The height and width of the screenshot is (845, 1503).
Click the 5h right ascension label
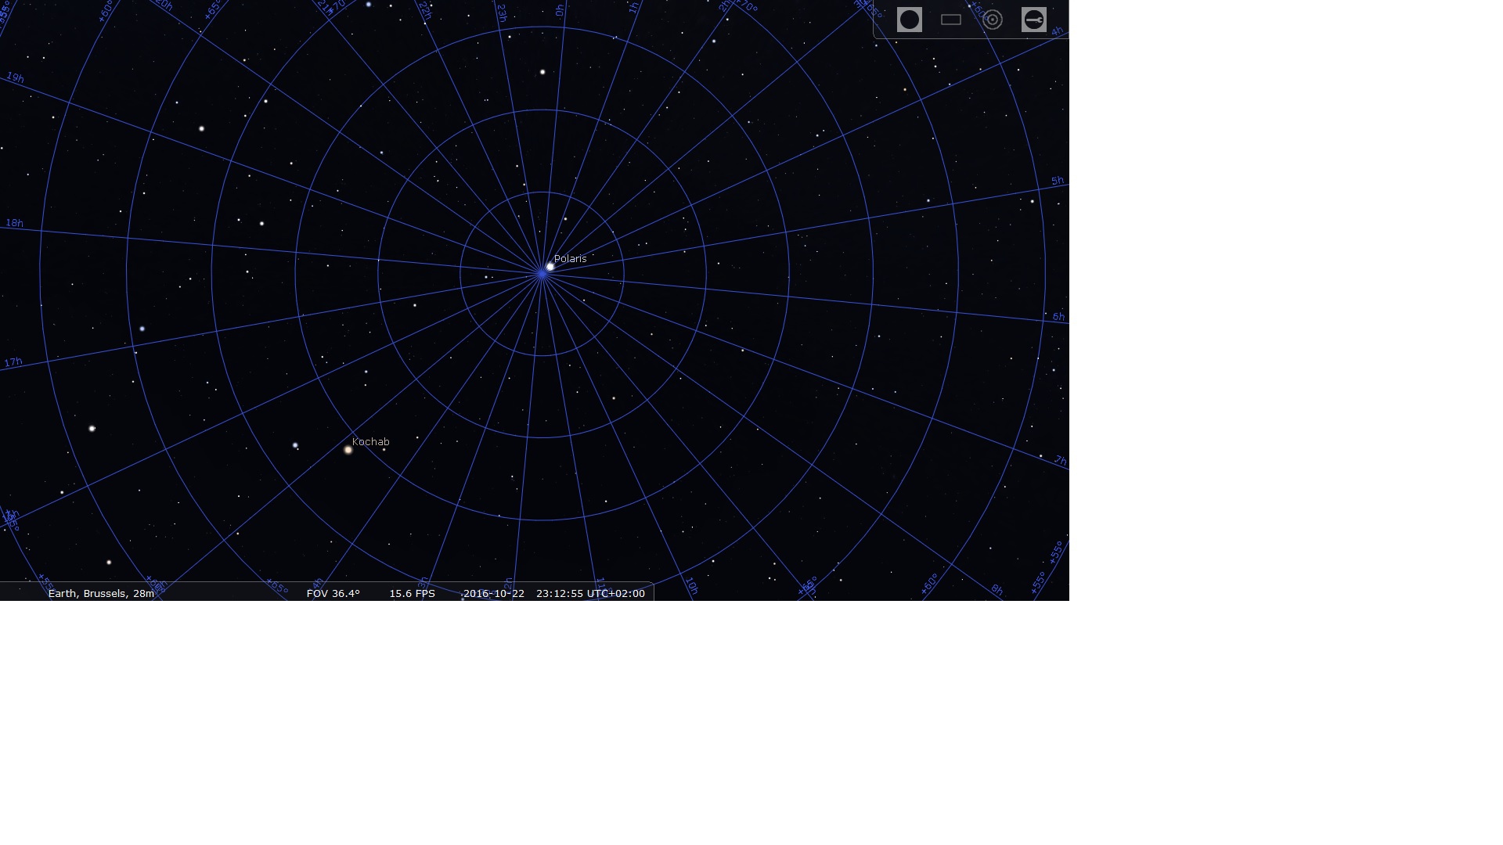[1057, 181]
